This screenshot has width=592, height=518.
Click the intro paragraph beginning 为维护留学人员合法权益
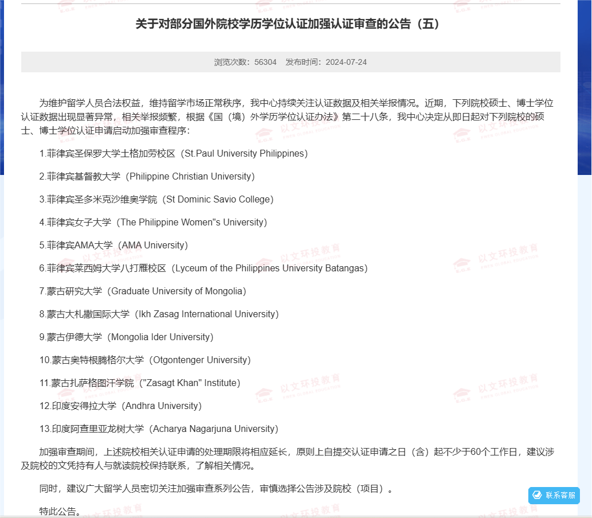[x=287, y=116]
